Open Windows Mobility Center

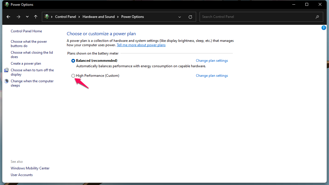coord(30,168)
